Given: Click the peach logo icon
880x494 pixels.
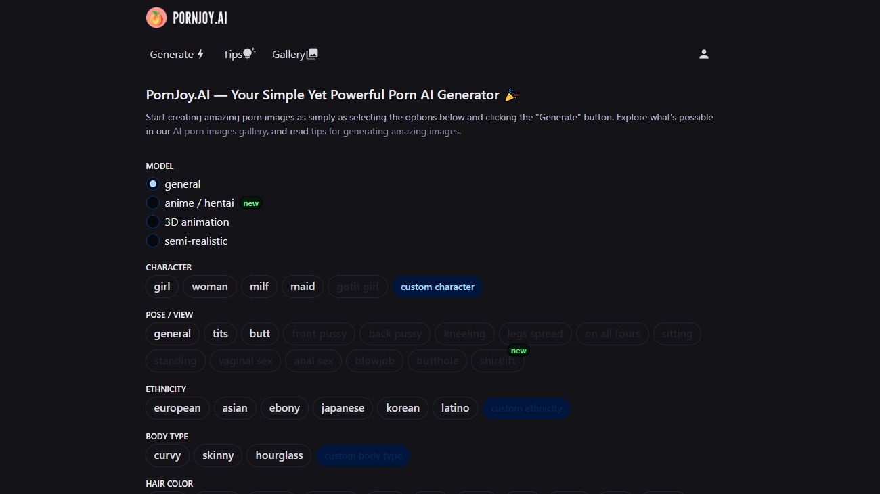Looking at the screenshot, I should 156,18.
